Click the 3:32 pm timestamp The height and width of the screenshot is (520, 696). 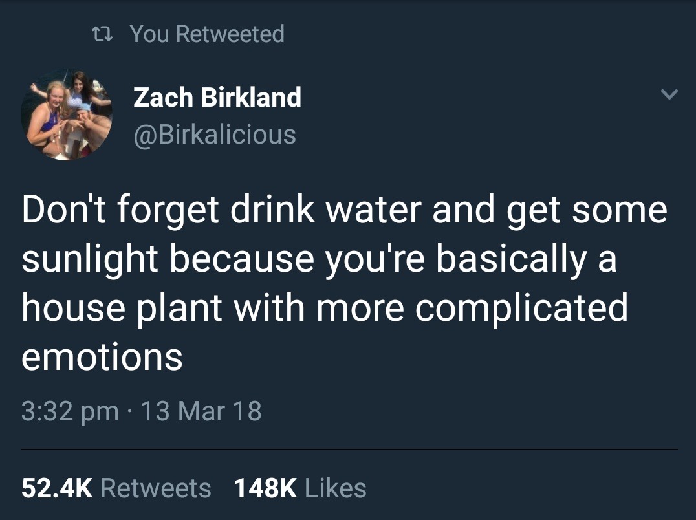[x=70, y=411]
